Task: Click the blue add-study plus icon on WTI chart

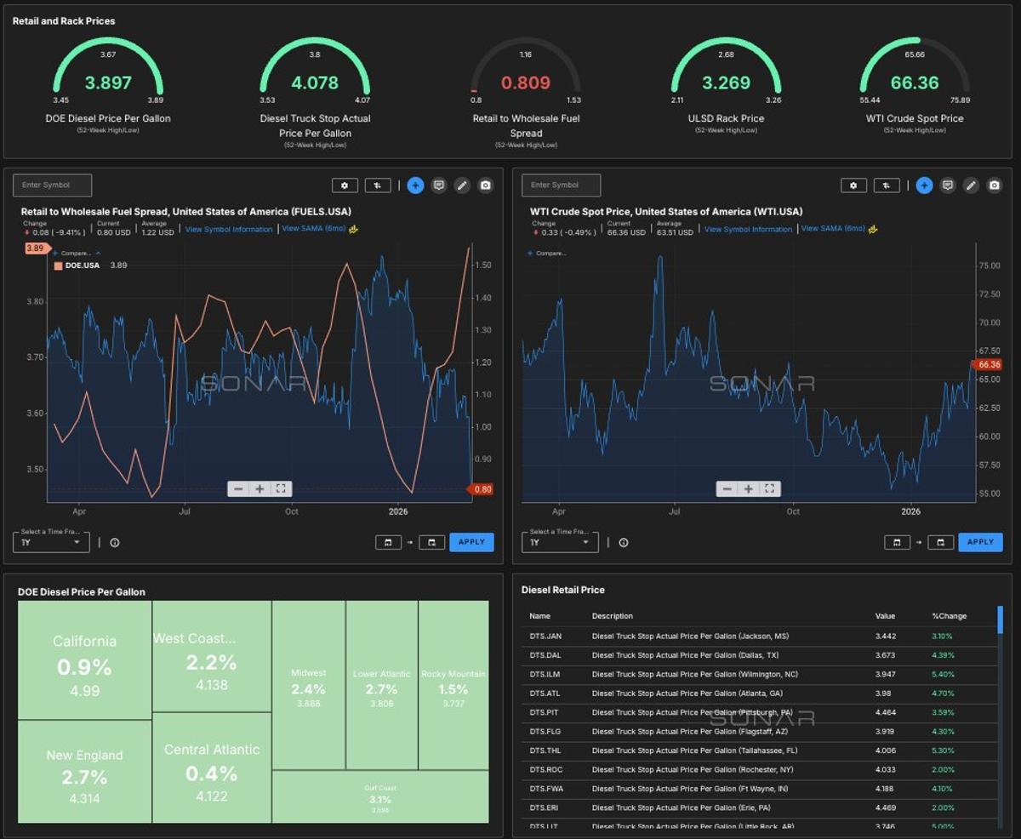Action: [924, 185]
